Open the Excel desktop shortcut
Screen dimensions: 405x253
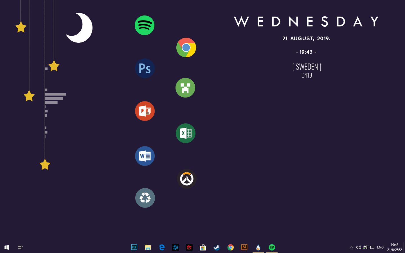pos(186,133)
